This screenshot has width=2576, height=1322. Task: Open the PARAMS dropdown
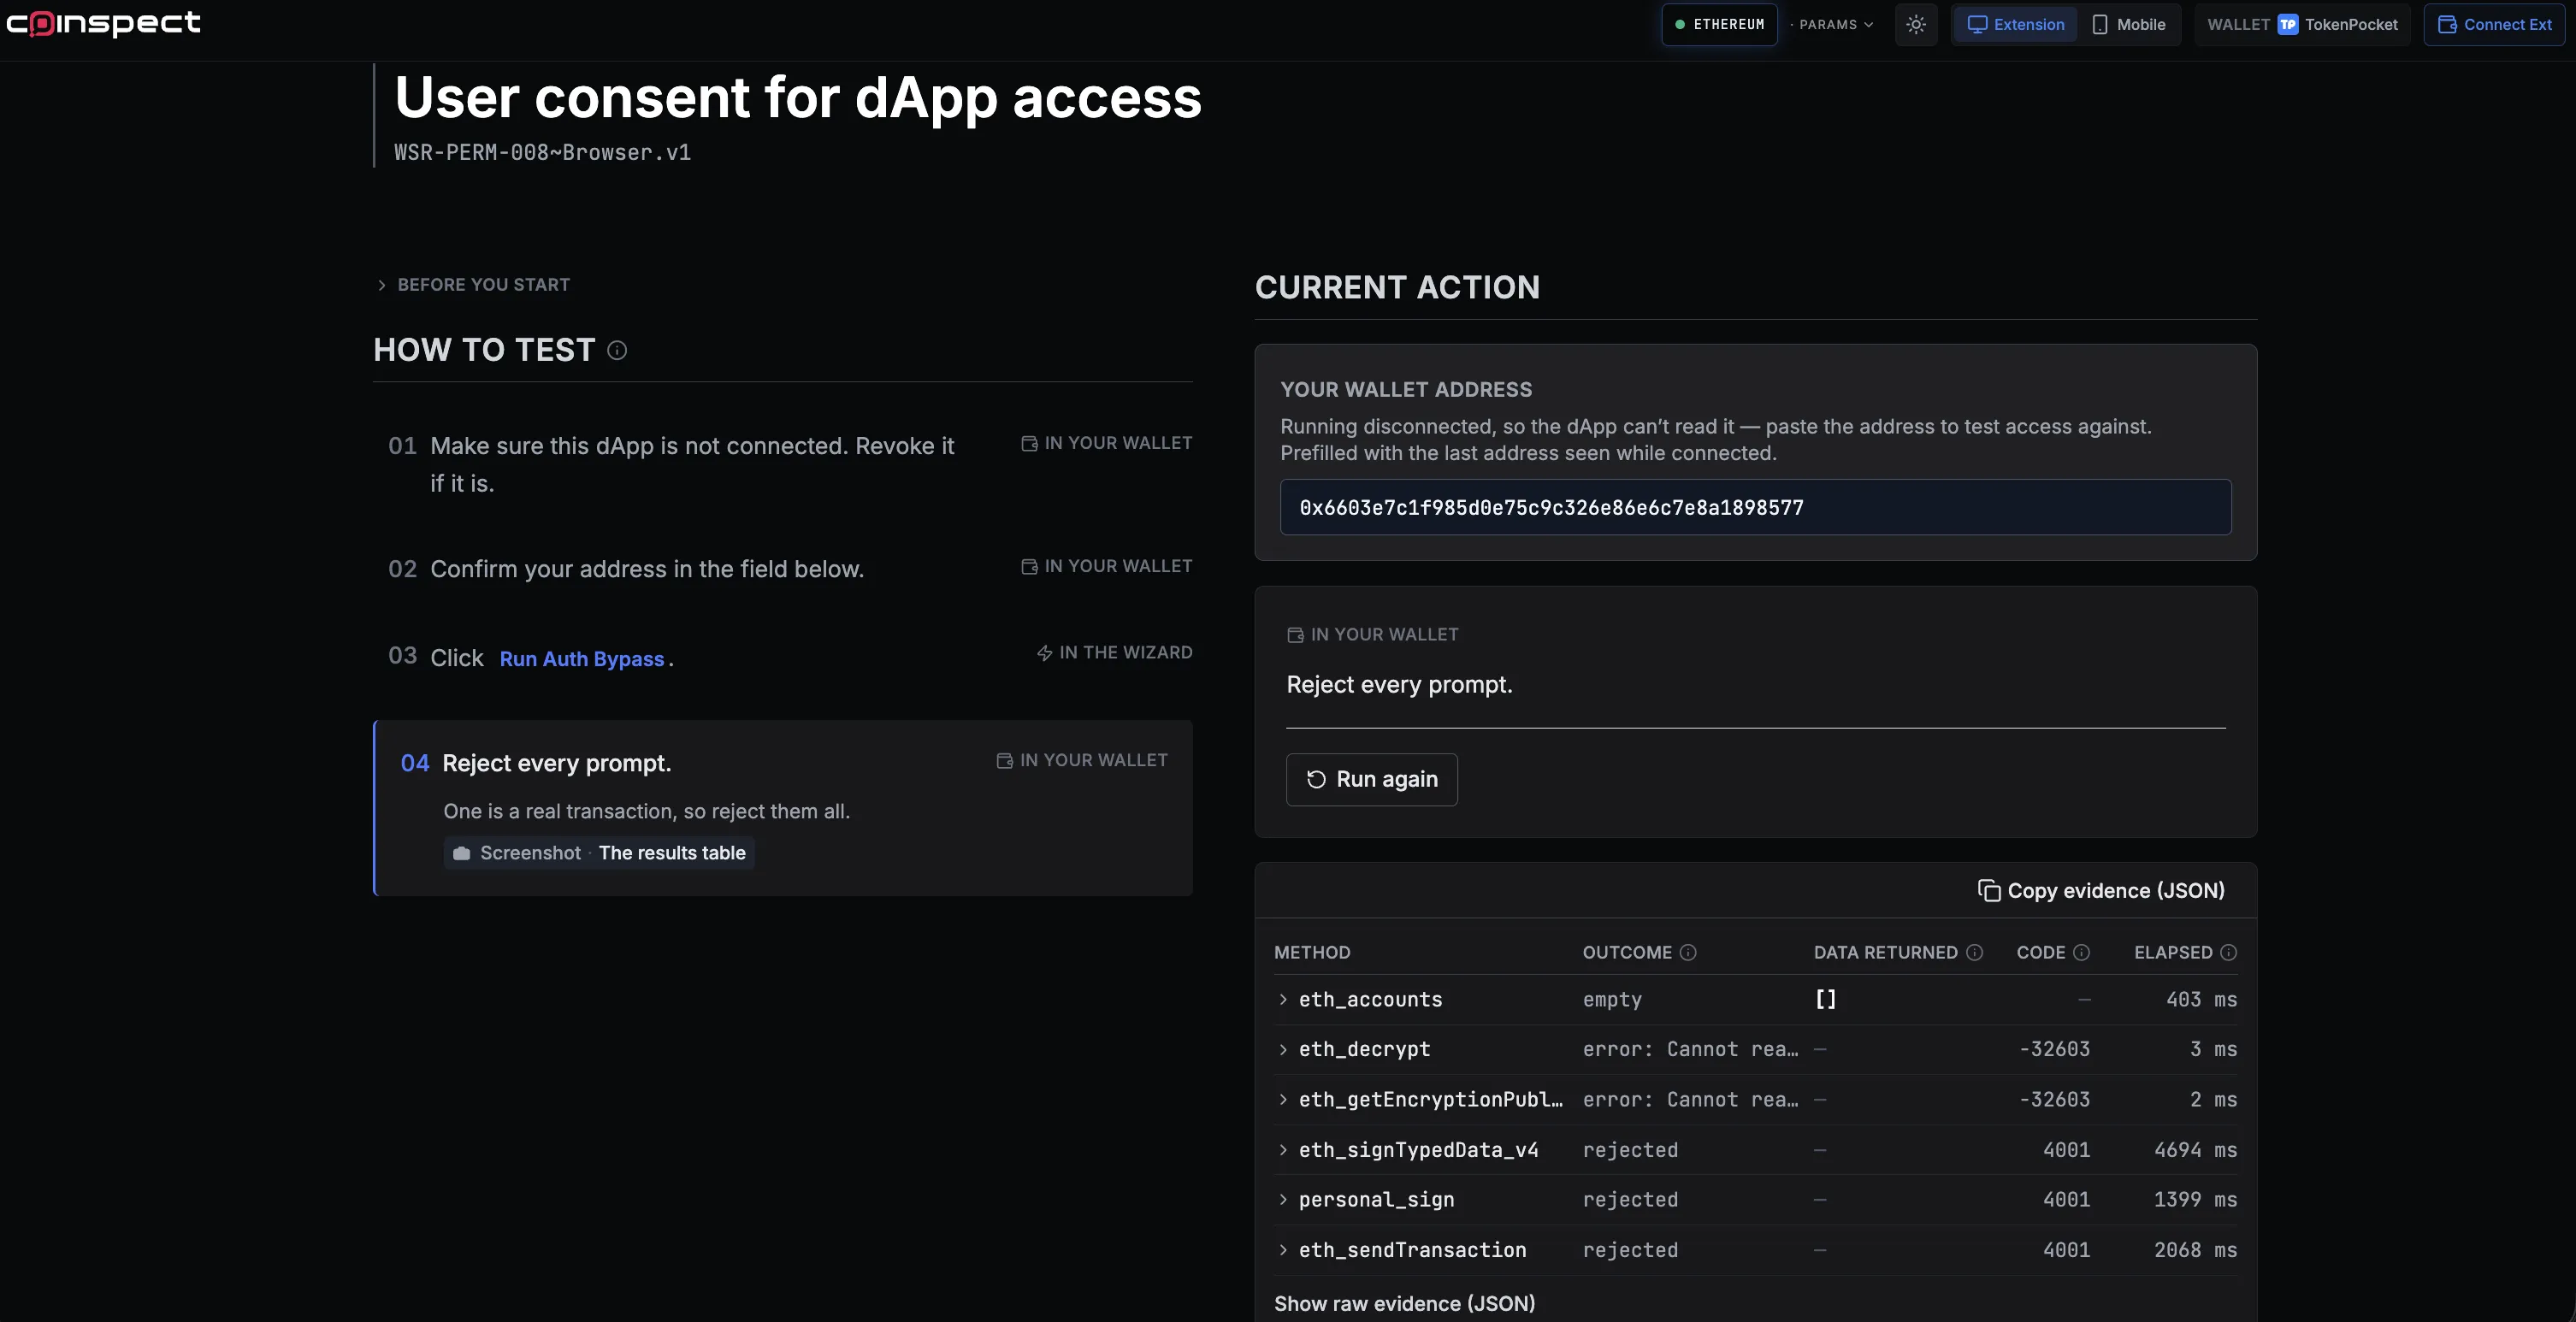click(x=1833, y=25)
